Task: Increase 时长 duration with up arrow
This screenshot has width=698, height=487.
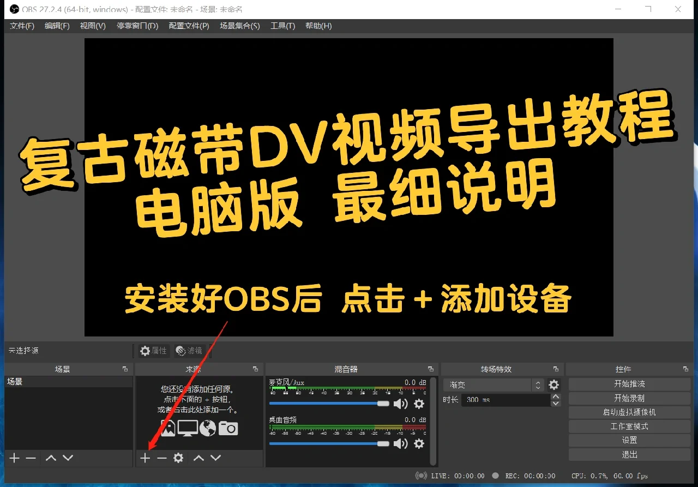Action: [x=555, y=396]
